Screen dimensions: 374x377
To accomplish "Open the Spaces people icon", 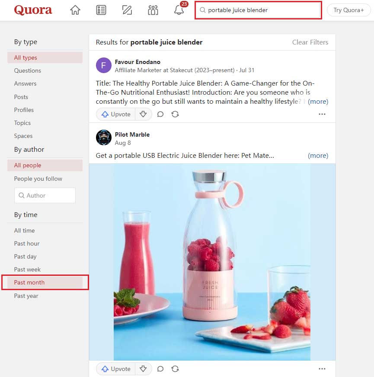I will pos(153,10).
